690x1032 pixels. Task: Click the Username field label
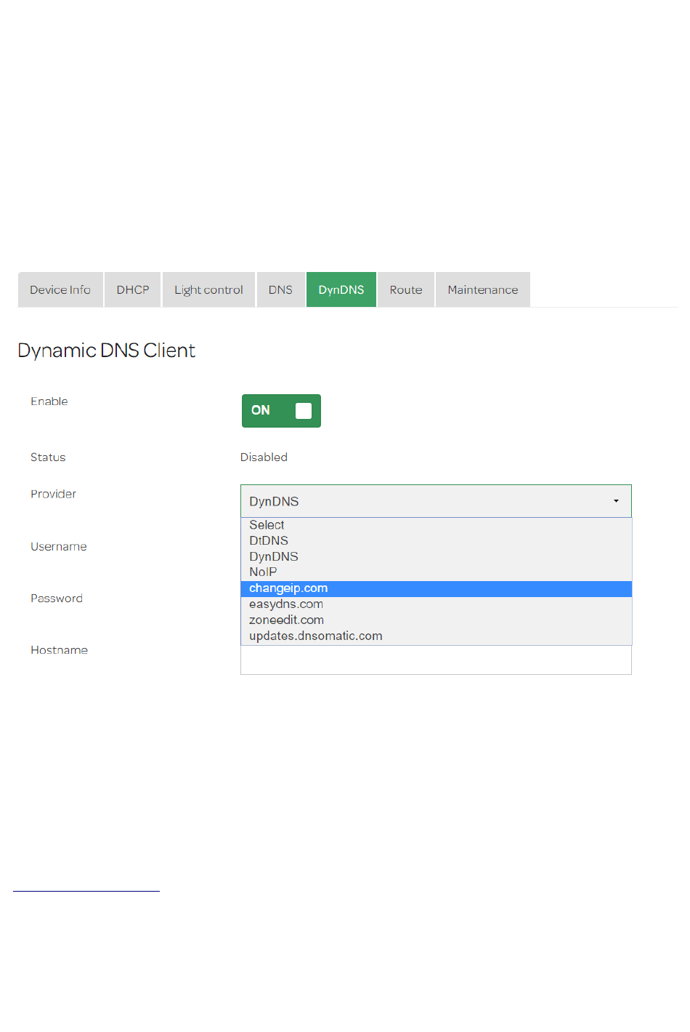click(x=59, y=547)
